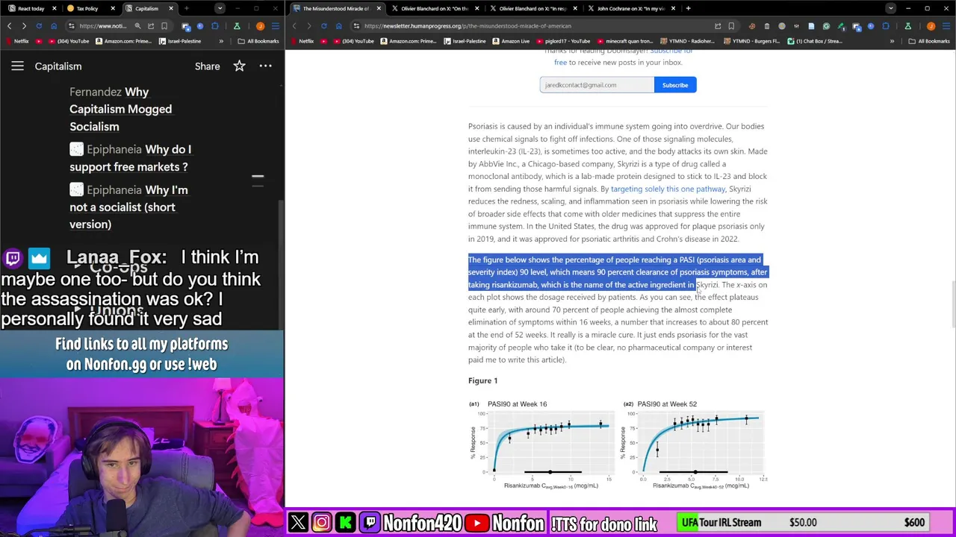956x537 pixels.
Task: Click the Grammarly extension icon in the right toolbar
Action: pyautogui.click(x=826, y=26)
